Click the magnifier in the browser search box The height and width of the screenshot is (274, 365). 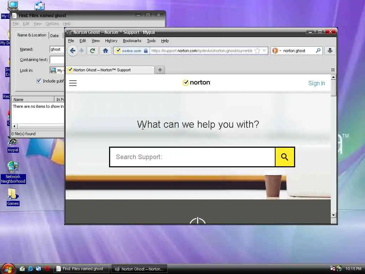tap(318, 50)
